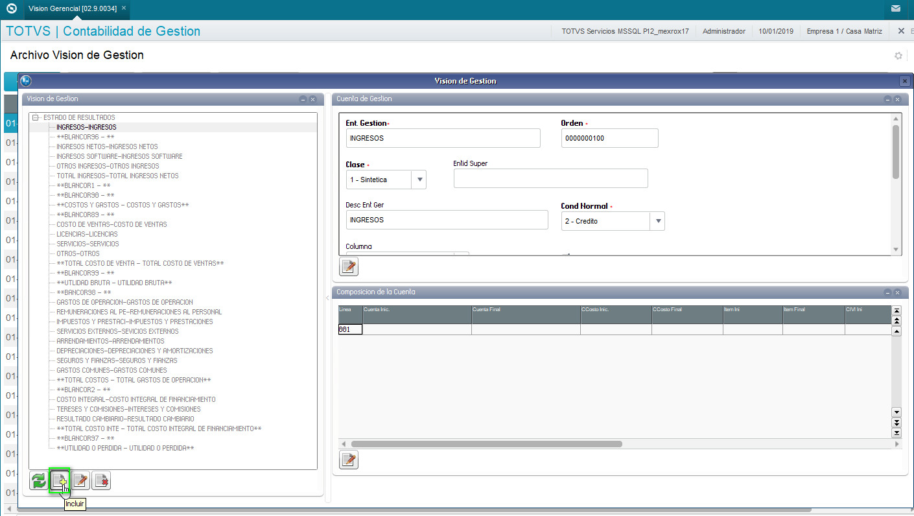The image size is (914, 516).
Task: Select **UTILIDAD BRUTA** tree item
Action: point(114,283)
